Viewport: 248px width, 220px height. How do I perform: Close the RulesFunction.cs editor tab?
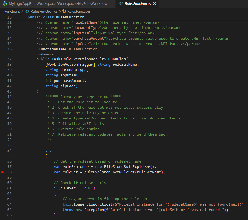pos(155,4)
